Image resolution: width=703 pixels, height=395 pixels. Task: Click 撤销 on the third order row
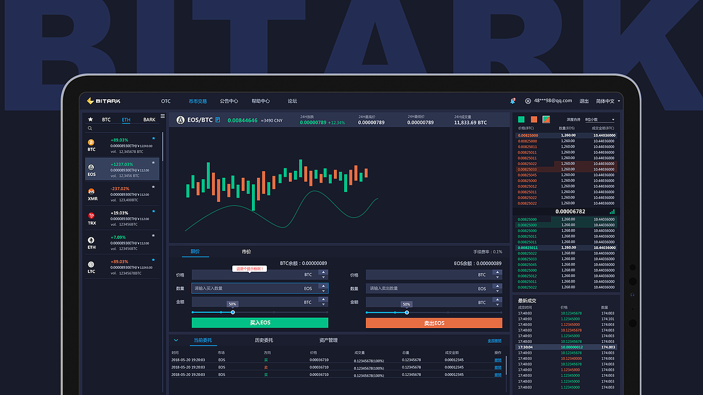click(x=498, y=375)
